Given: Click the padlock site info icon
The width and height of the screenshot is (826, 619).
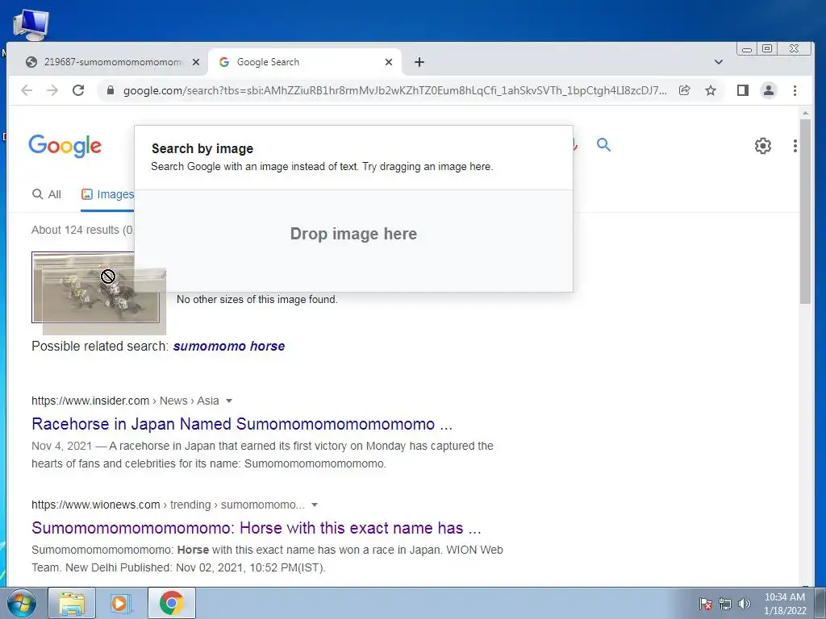Looking at the screenshot, I should tap(110, 90).
